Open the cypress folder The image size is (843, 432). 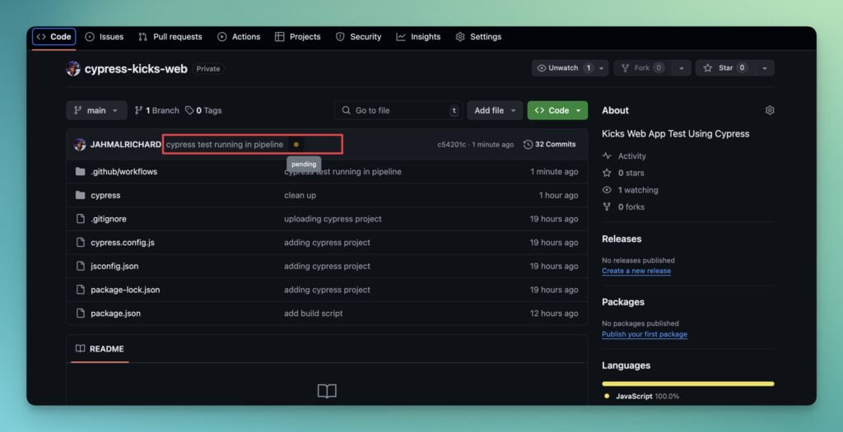(105, 195)
